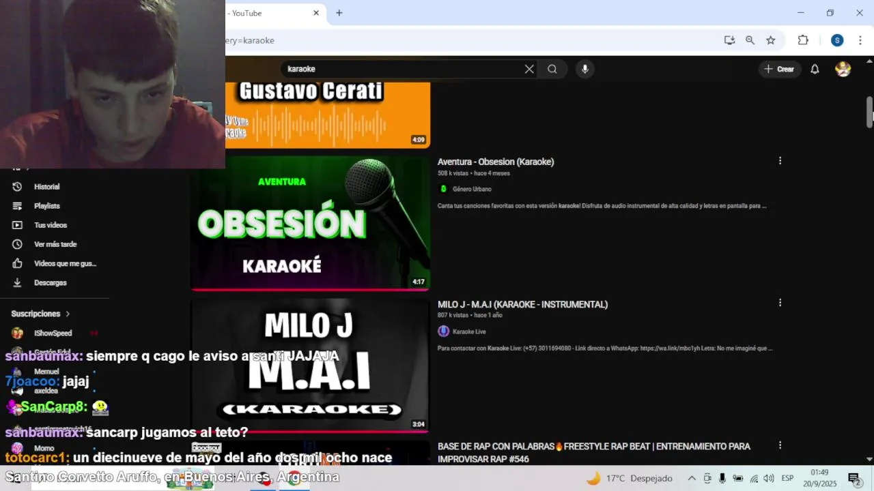Viewport: 874px width, 491px height.
Task: Open the browser zoom indicator
Action: 750,40
